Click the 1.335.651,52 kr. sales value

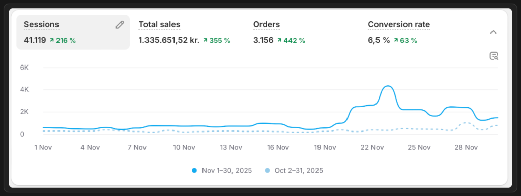point(169,41)
